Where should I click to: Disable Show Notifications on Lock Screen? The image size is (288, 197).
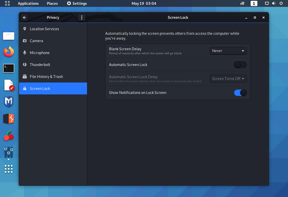click(x=240, y=93)
